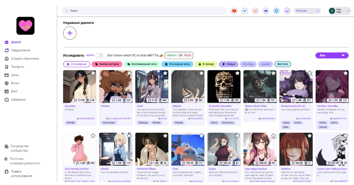
Task: Open the Telegram social link icon
Action: coord(276,11)
